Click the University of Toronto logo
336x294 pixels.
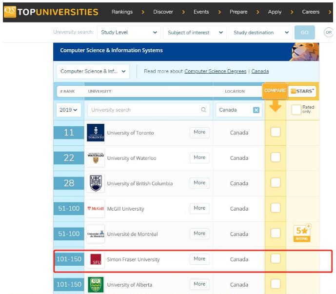pyautogui.click(x=96, y=133)
